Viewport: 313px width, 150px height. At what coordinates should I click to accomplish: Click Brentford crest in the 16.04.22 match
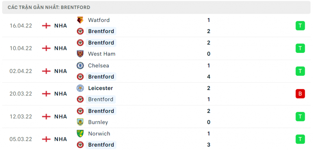80,31
